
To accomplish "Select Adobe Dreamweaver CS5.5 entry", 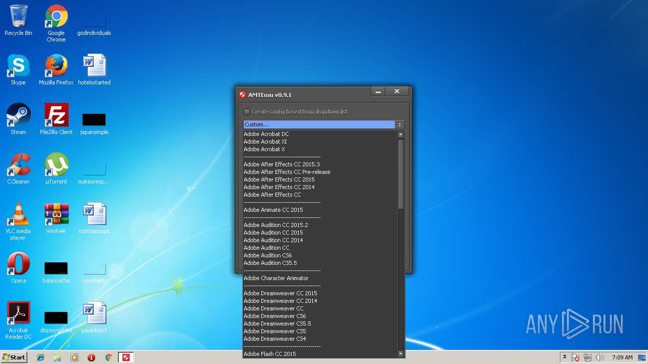I will 320,324.
